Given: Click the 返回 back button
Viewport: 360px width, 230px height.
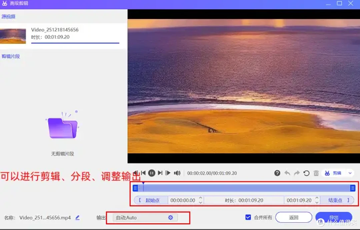Looking at the screenshot, I should (294, 217).
